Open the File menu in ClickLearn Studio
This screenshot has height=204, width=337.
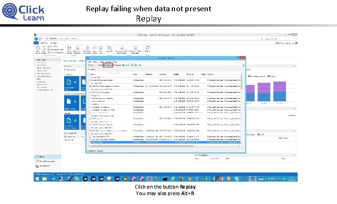[x=89, y=62]
